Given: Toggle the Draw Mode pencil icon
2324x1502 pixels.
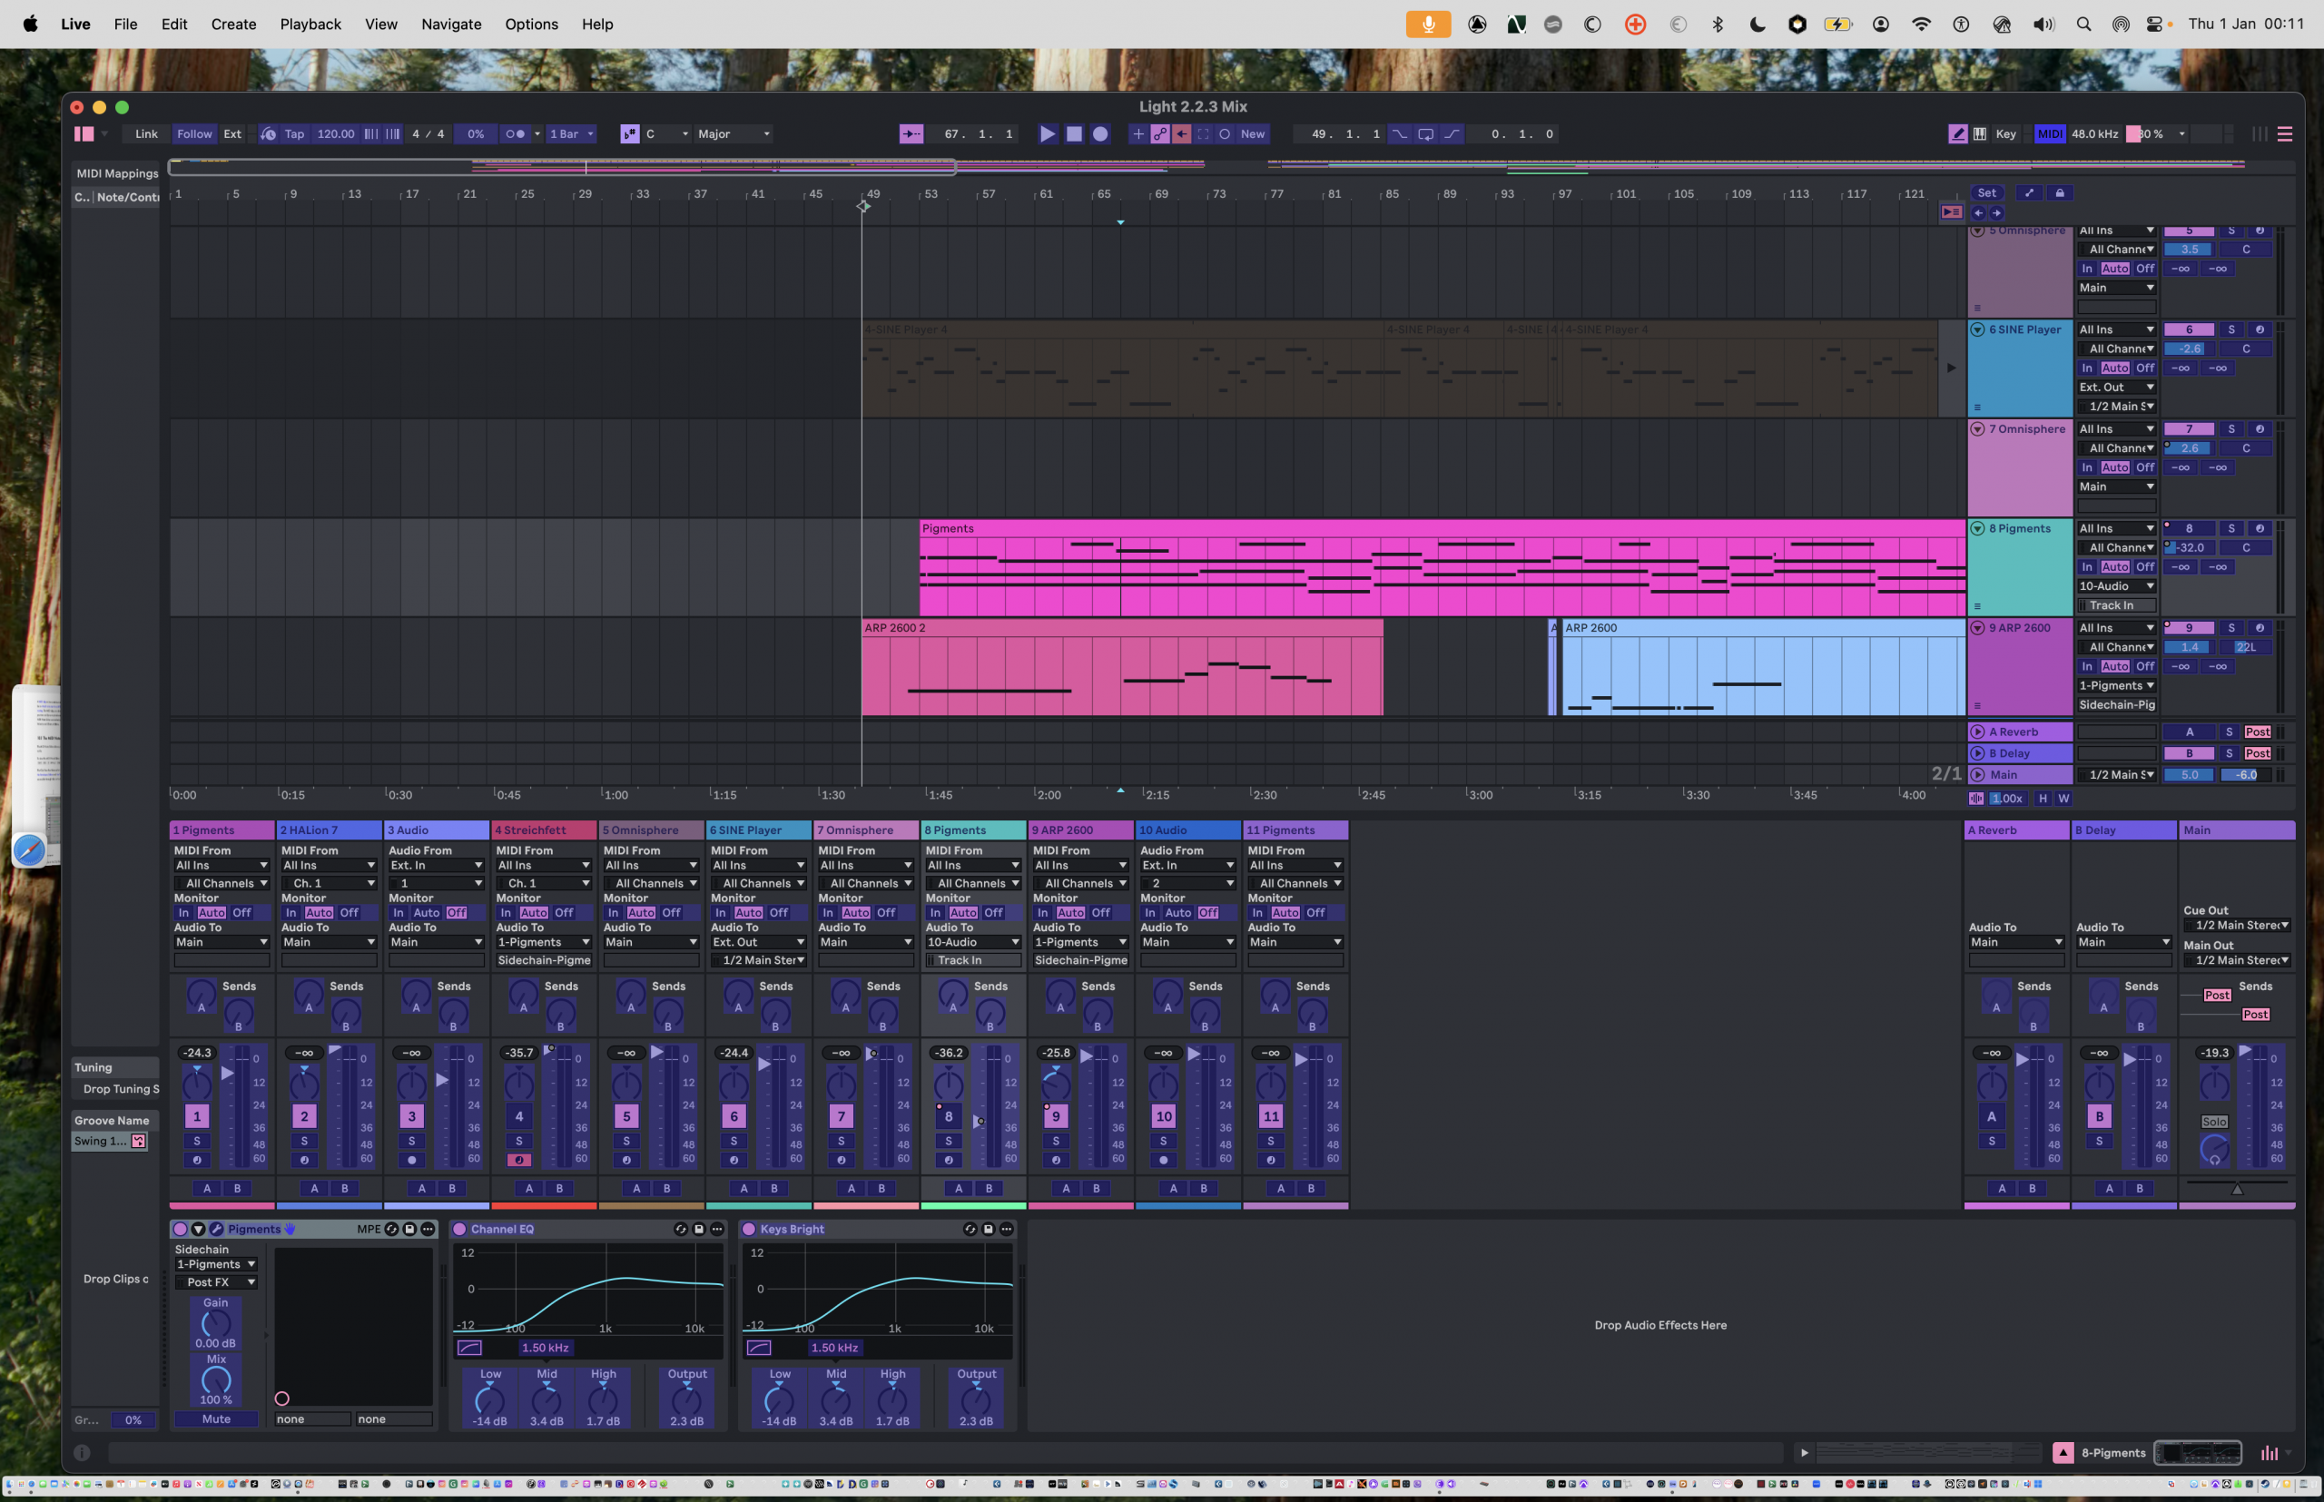Looking at the screenshot, I should (x=1957, y=133).
